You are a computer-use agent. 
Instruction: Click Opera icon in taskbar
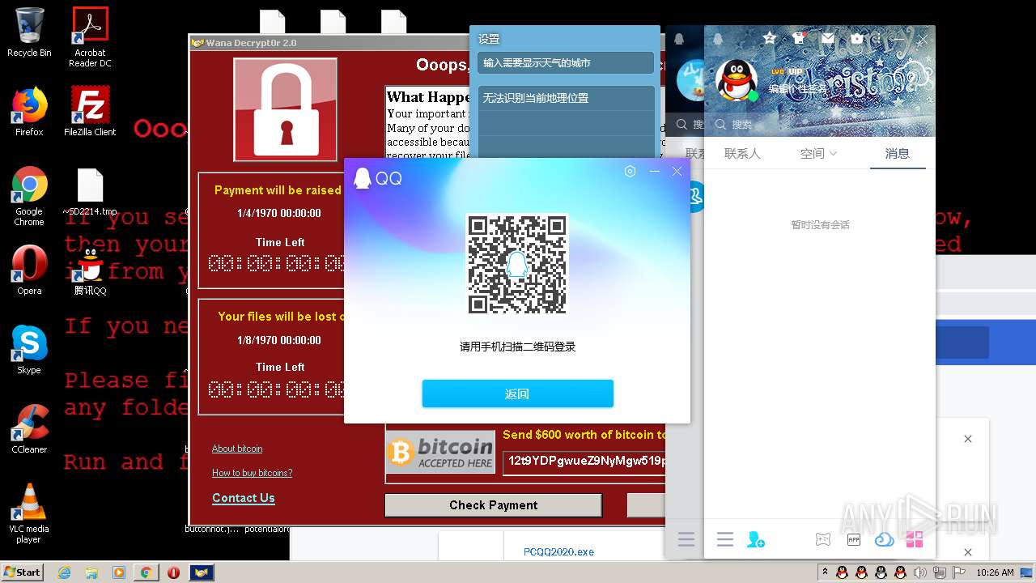[173, 572]
